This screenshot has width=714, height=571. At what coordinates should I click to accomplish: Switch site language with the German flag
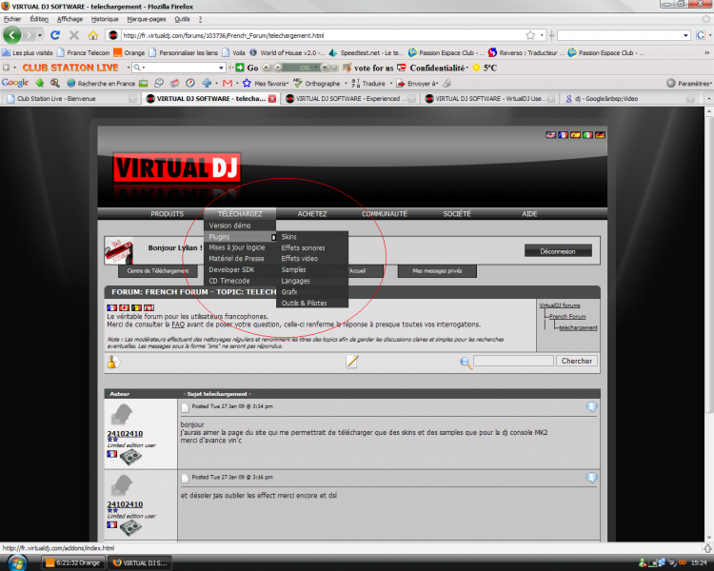(600, 135)
